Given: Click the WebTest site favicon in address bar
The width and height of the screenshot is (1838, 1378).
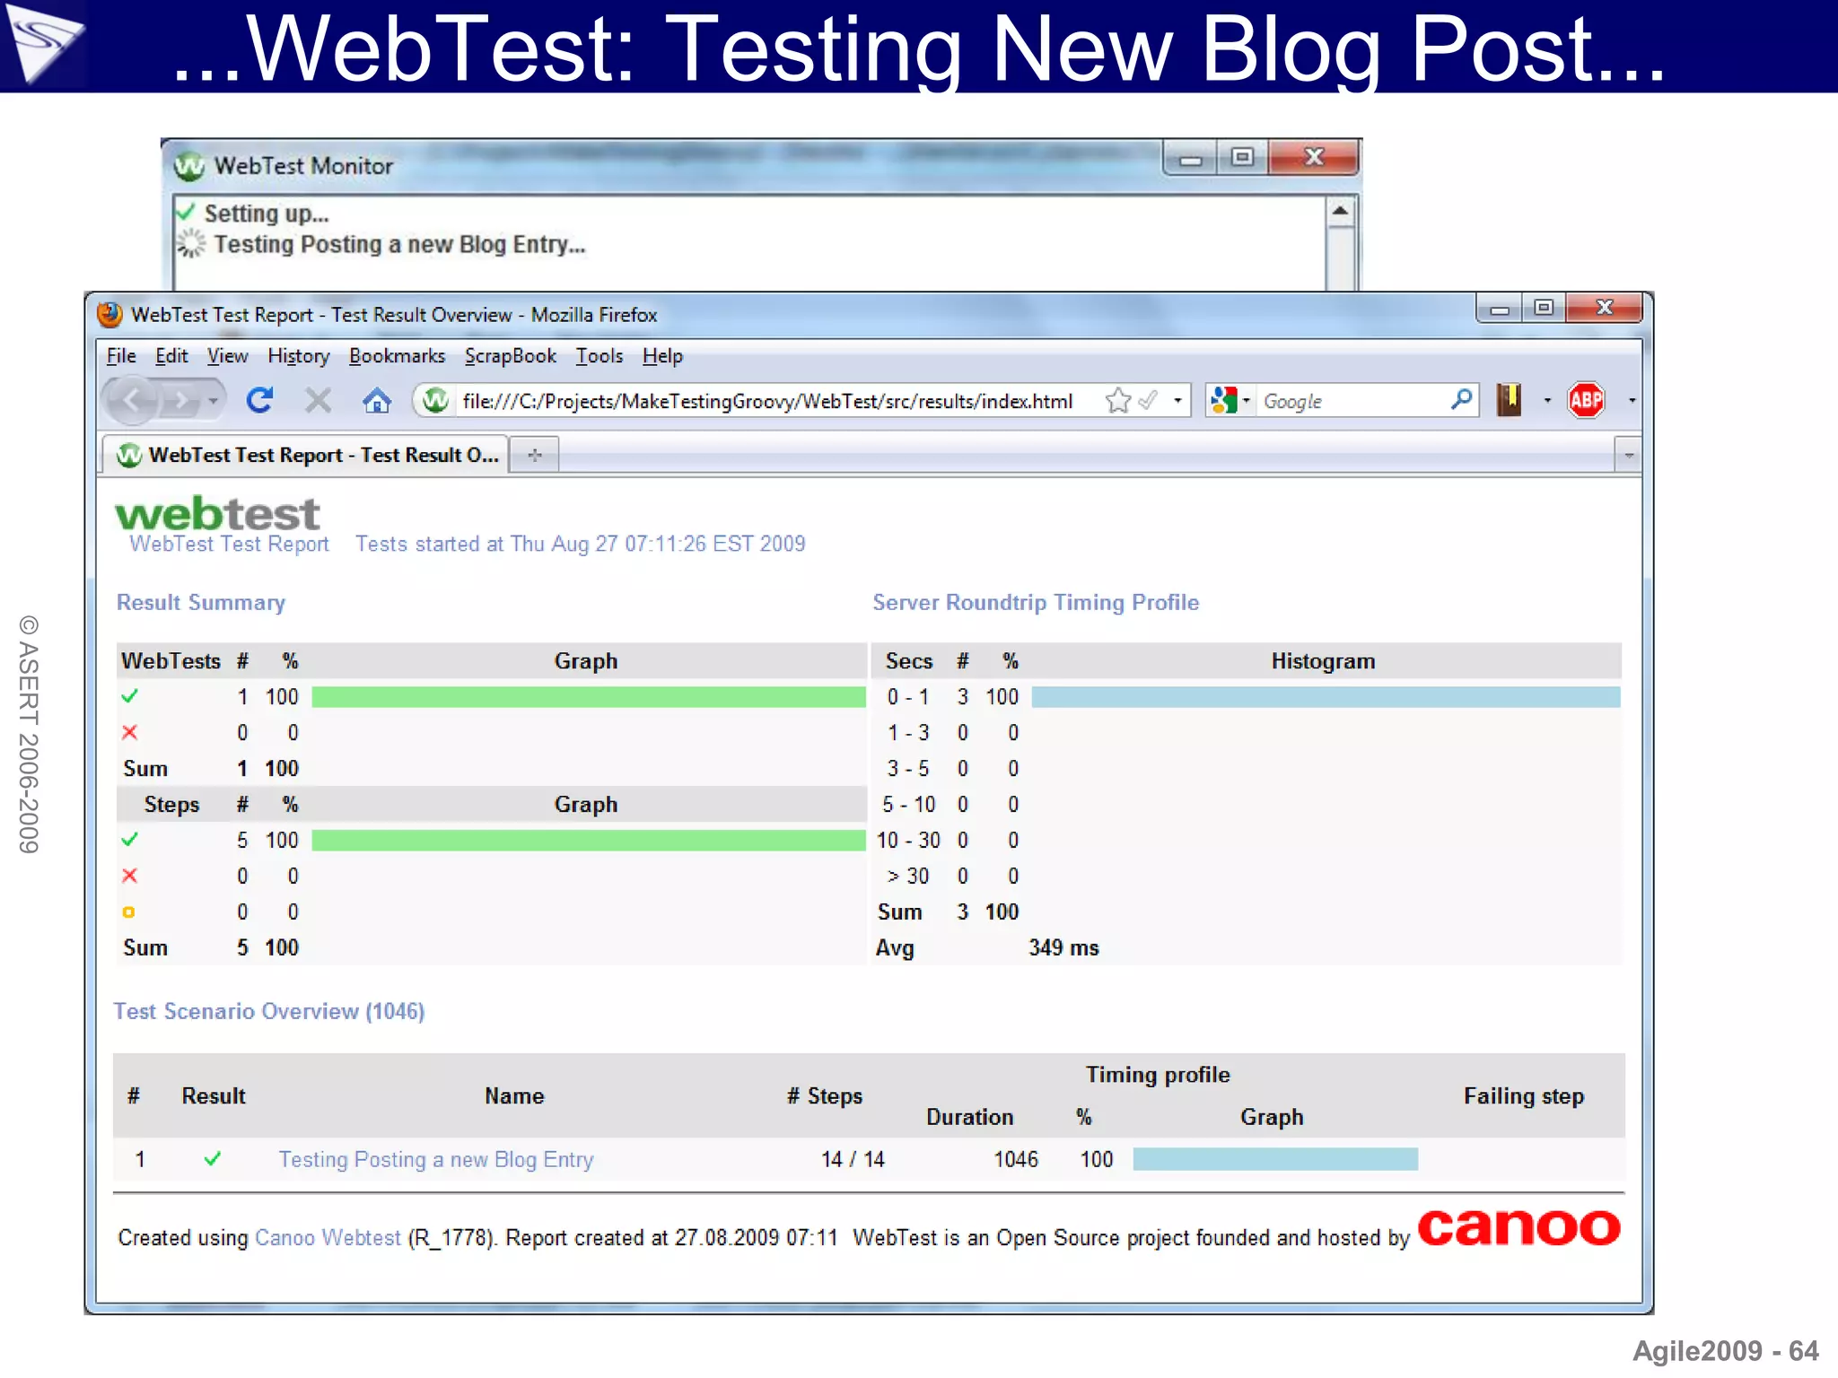Looking at the screenshot, I should 436,400.
